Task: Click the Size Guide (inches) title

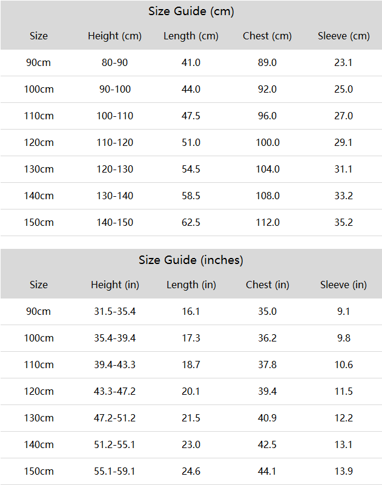Action: [191, 260]
